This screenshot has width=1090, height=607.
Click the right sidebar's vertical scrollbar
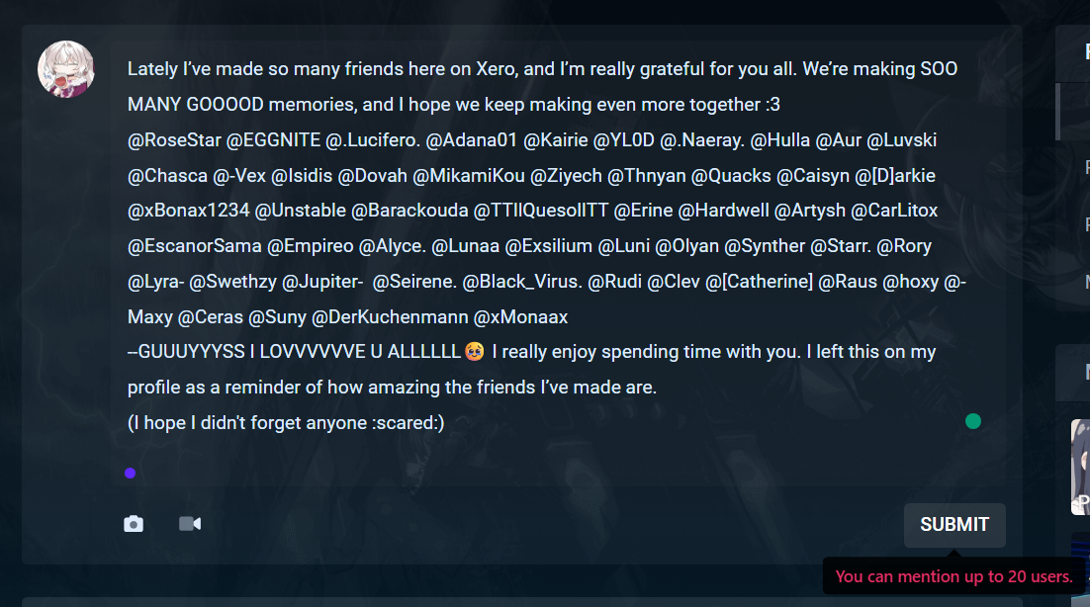(1057, 111)
